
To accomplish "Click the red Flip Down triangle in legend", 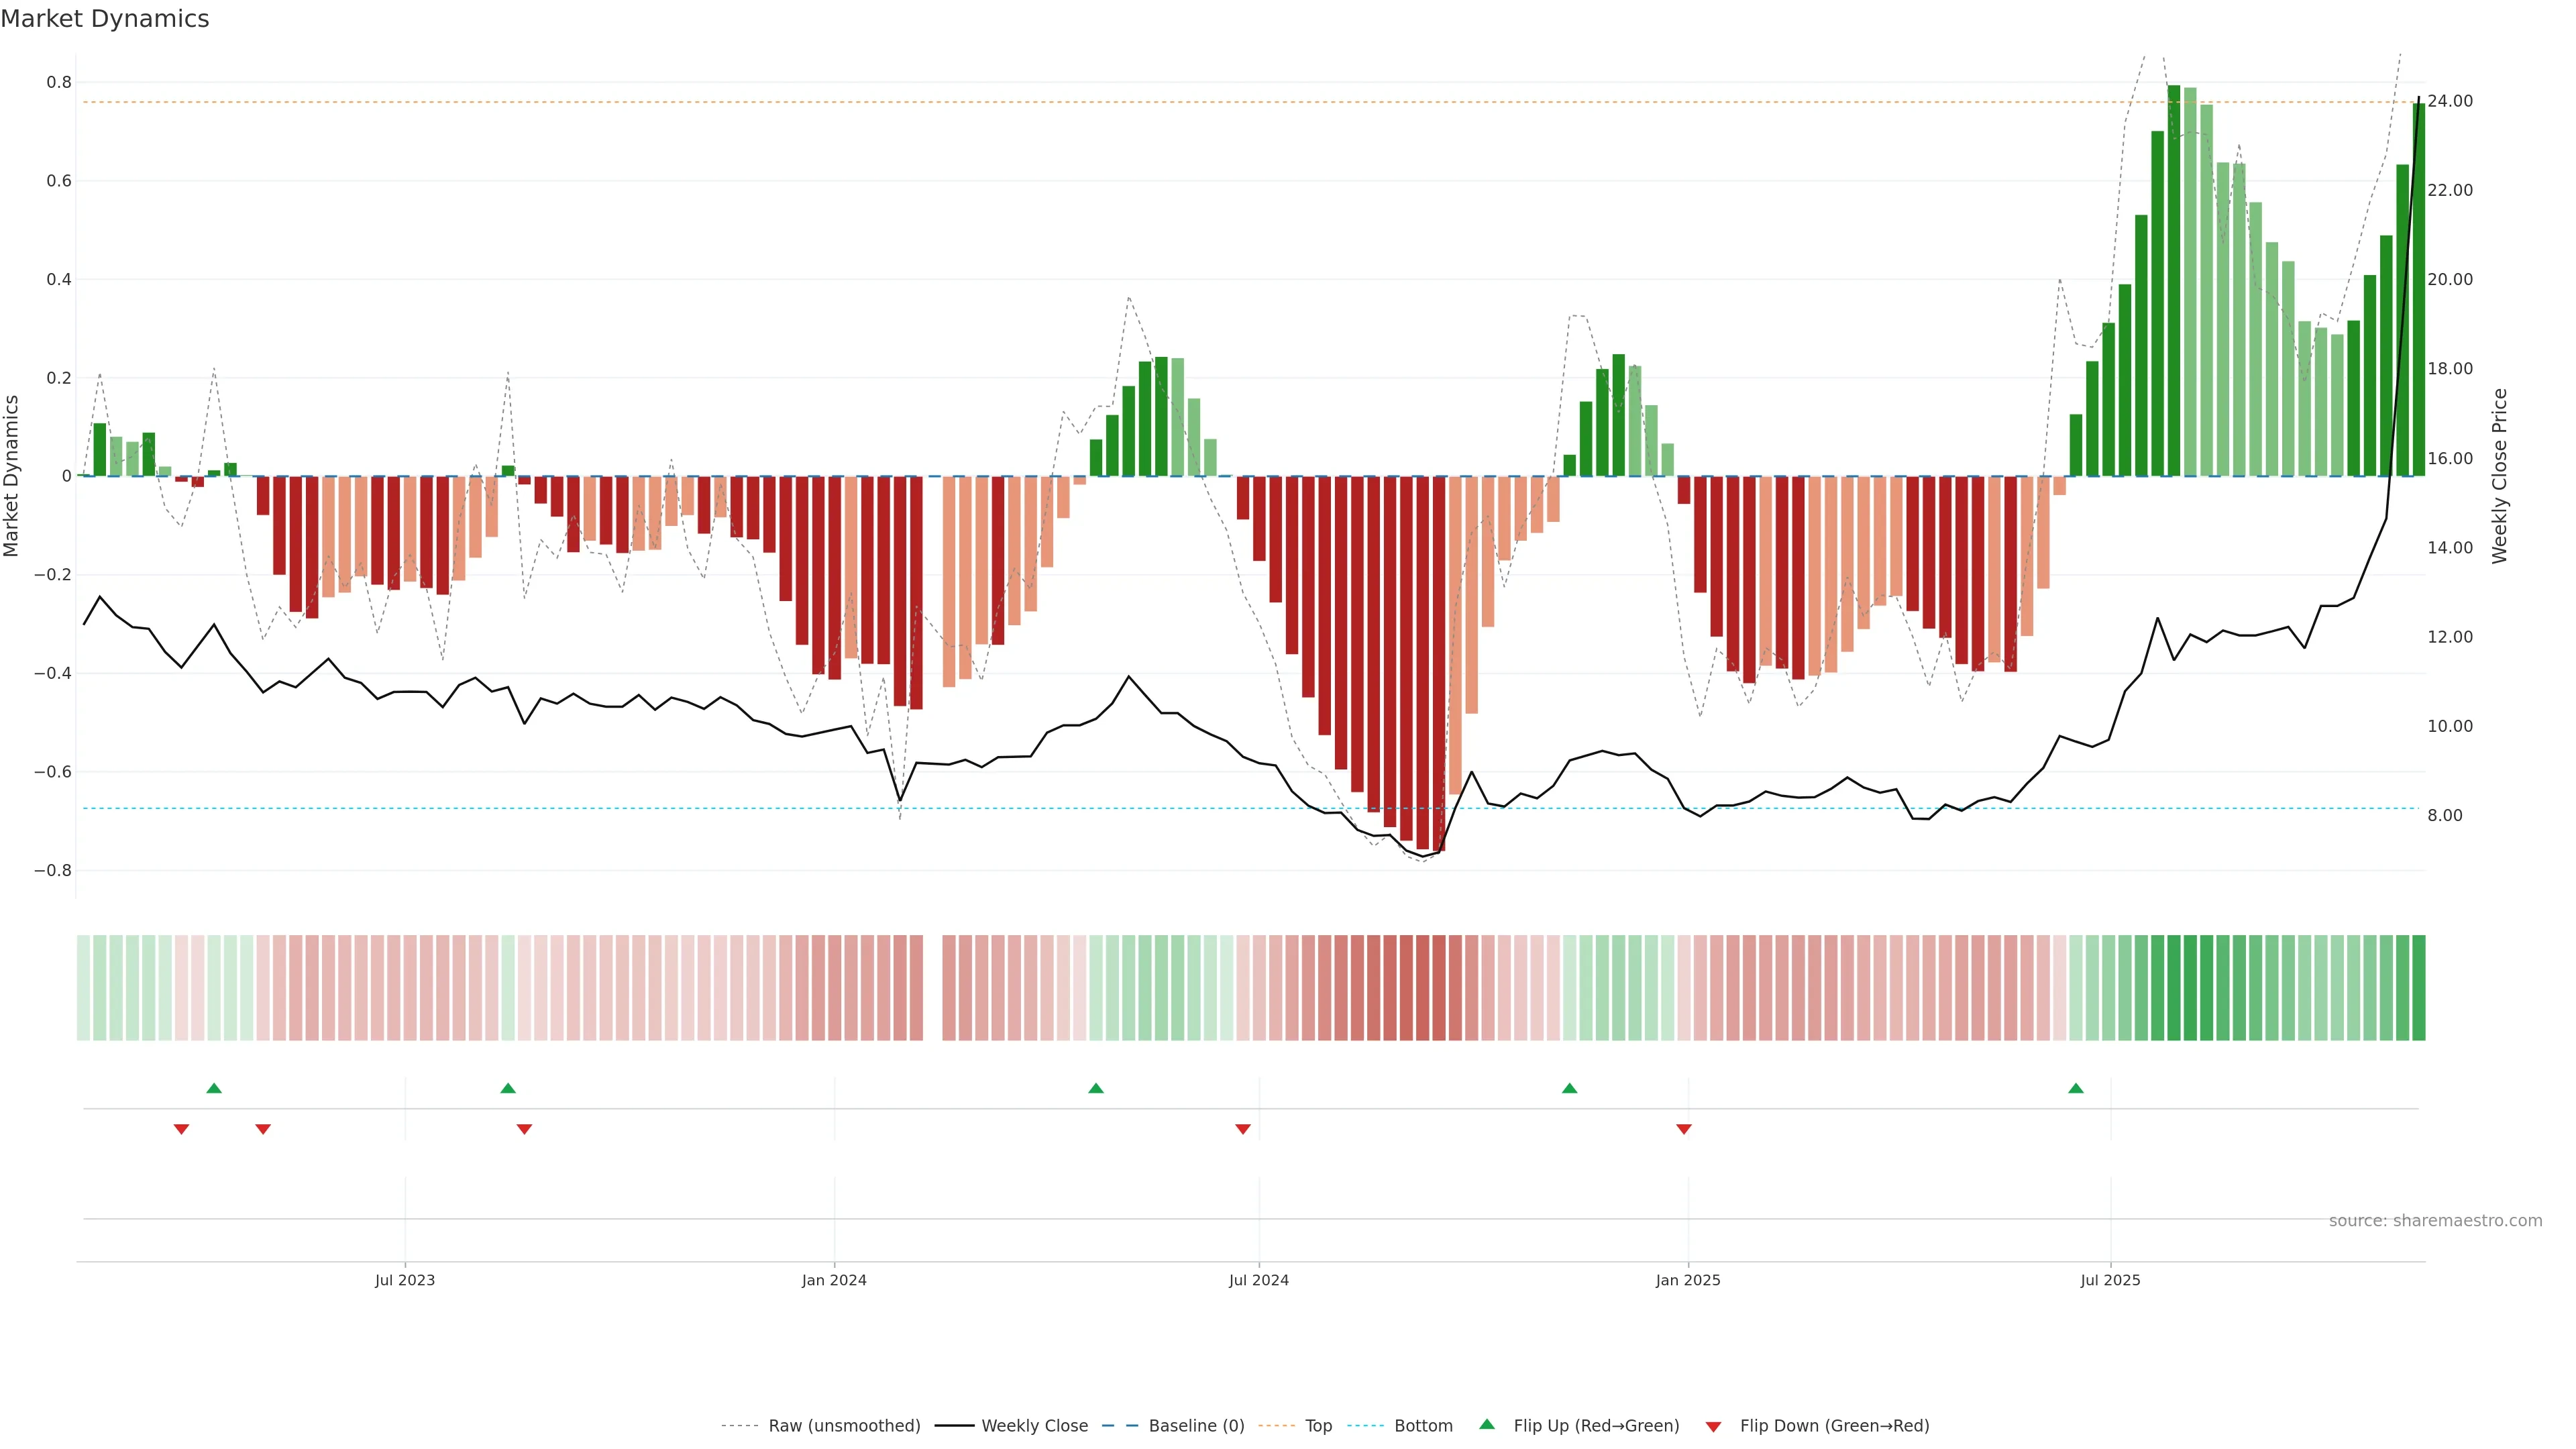I will point(1713,1426).
